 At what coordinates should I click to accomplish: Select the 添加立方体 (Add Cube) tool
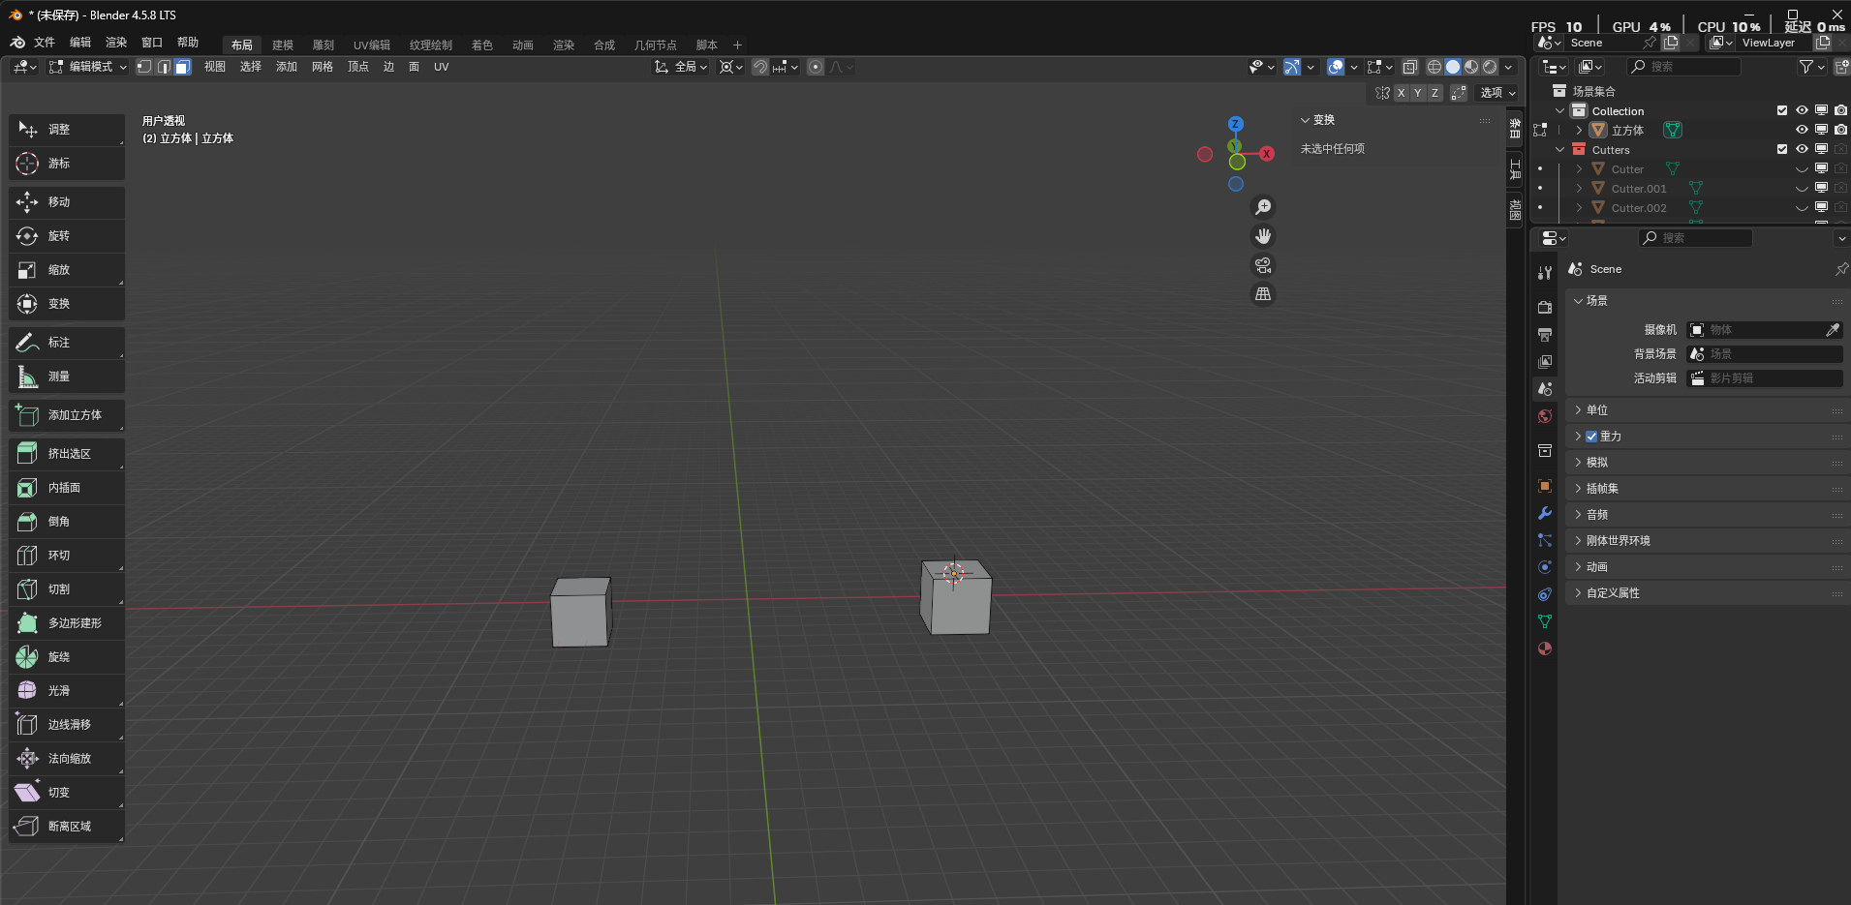[67, 415]
